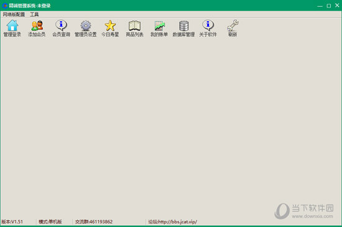
Task: Open 管理员设置 gear icon
Action: pyautogui.click(x=86, y=25)
